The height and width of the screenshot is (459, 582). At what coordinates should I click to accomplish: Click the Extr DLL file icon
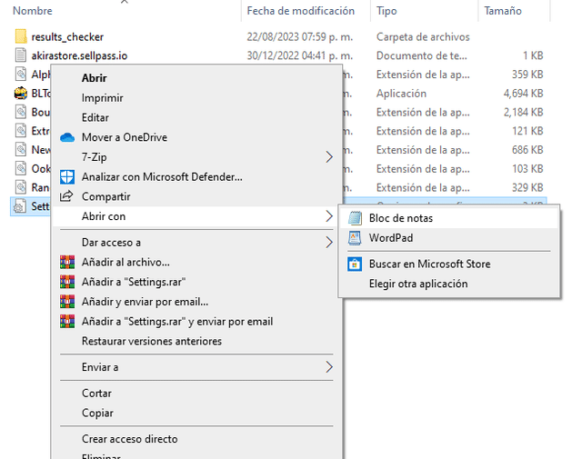[21, 131]
